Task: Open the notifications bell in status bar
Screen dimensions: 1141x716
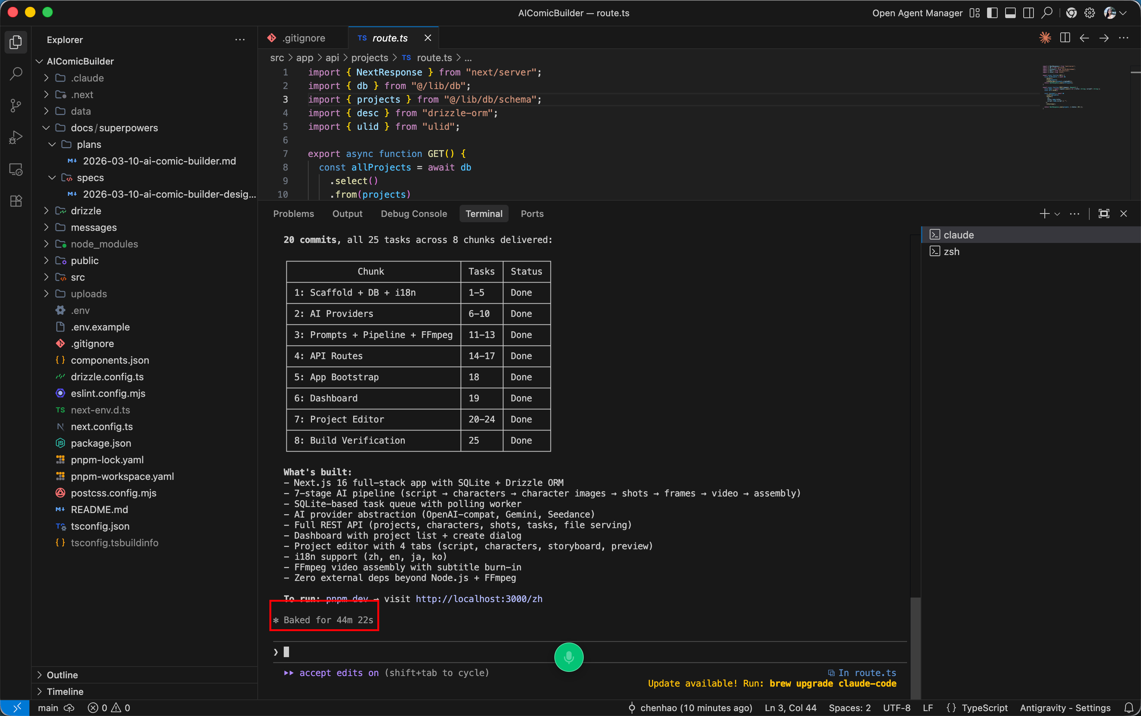Action: (x=1129, y=707)
